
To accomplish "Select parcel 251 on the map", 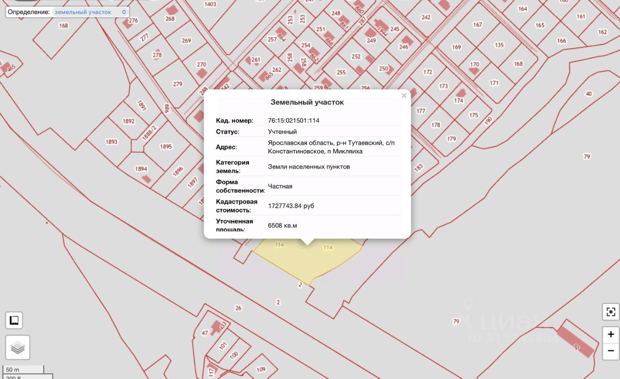I will [320, 29].
